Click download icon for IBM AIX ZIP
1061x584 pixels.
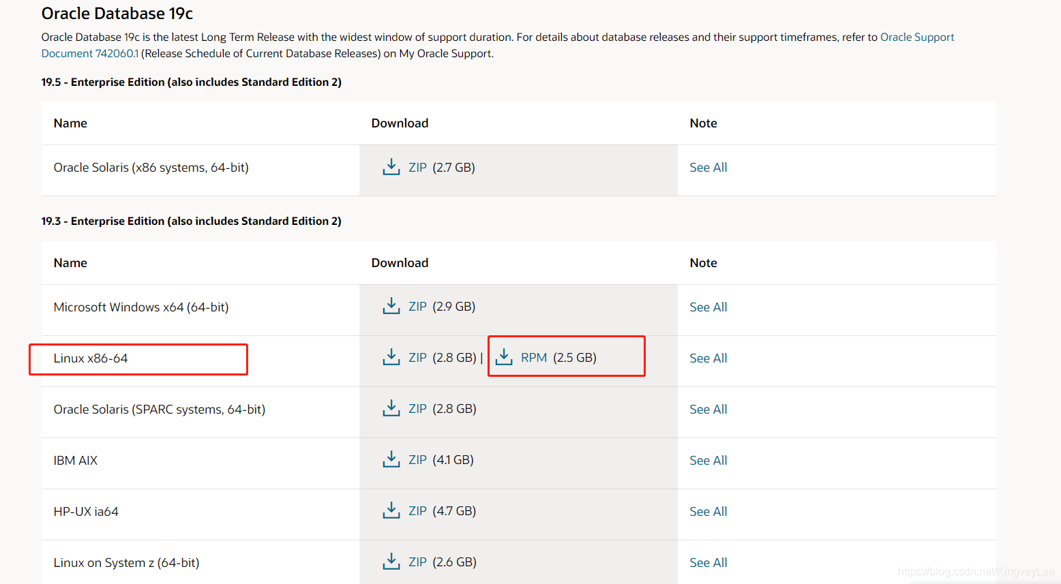click(x=391, y=459)
